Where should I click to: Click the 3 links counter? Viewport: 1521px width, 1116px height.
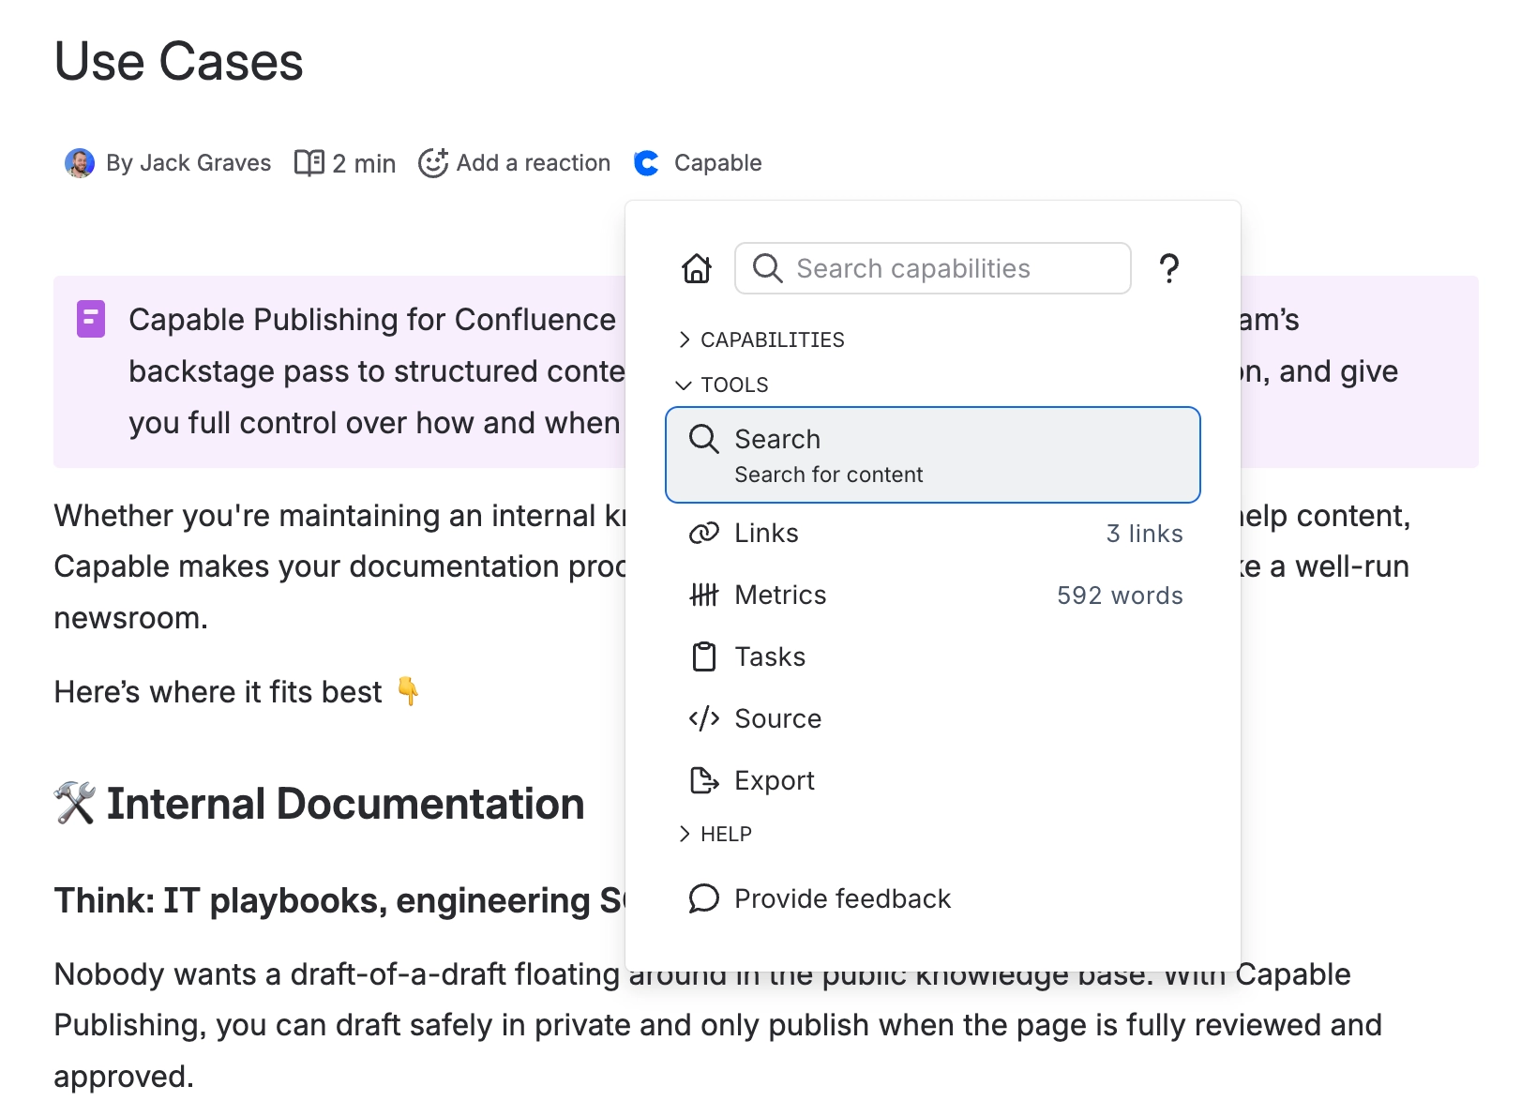(1144, 533)
